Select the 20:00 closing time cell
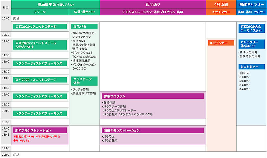The image size is (267, 158). click(x=6, y=155)
